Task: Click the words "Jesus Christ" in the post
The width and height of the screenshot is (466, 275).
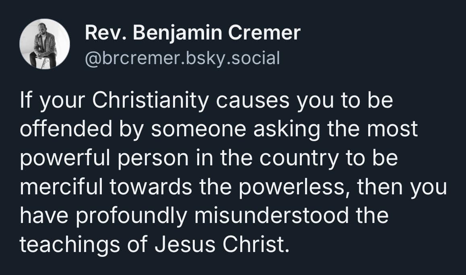Action: tap(221, 244)
